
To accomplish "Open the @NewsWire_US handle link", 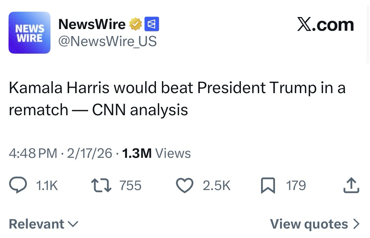I will 107,41.
